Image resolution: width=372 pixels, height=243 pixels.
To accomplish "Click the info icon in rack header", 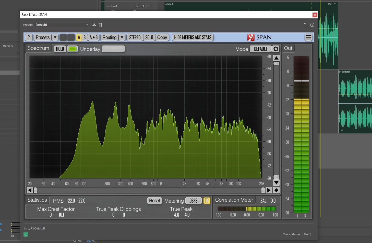I will [312, 25].
